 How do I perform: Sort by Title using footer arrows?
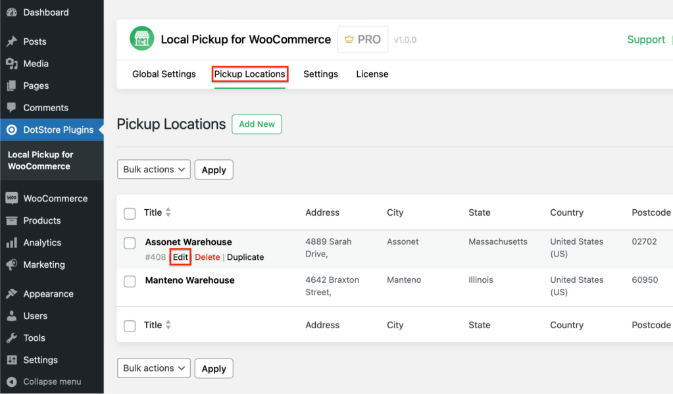168,325
